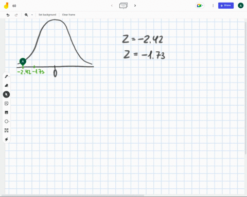Click the jam title "60"
This screenshot has width=247, height=197.
(14, 6)
